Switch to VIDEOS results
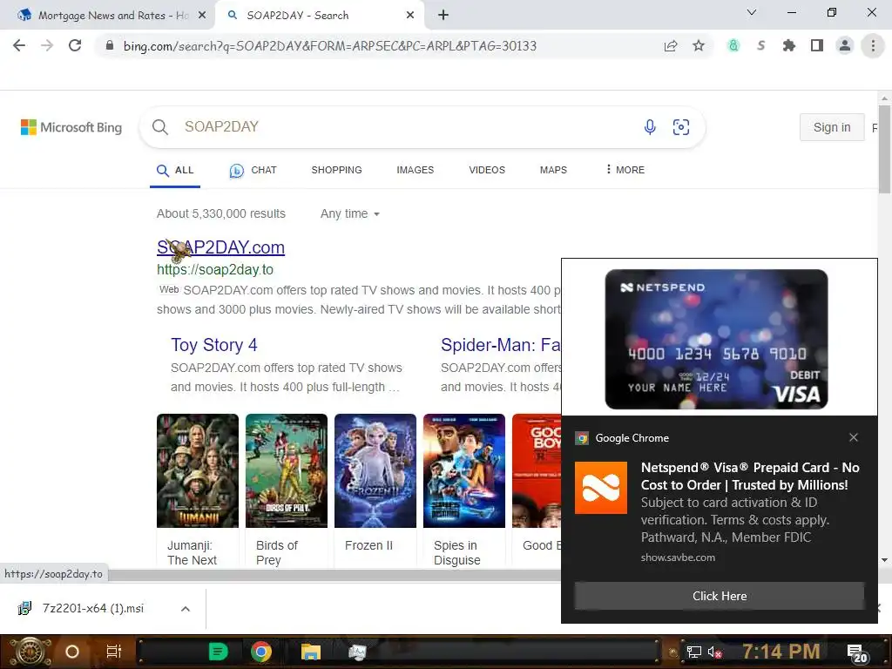 pos(487,170)
